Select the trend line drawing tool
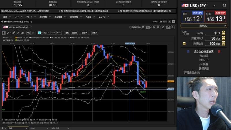 (8, 33)
